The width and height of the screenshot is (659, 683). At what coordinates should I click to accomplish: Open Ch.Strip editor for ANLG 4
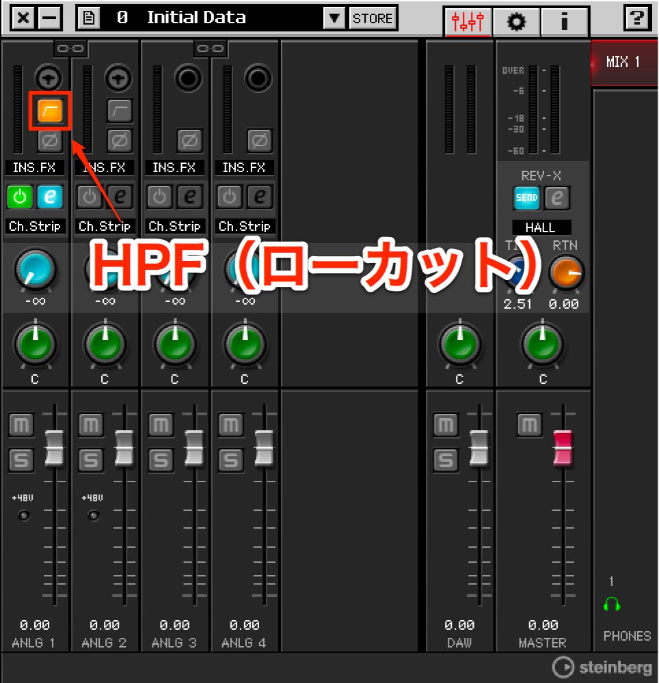[x=259, y=197]
